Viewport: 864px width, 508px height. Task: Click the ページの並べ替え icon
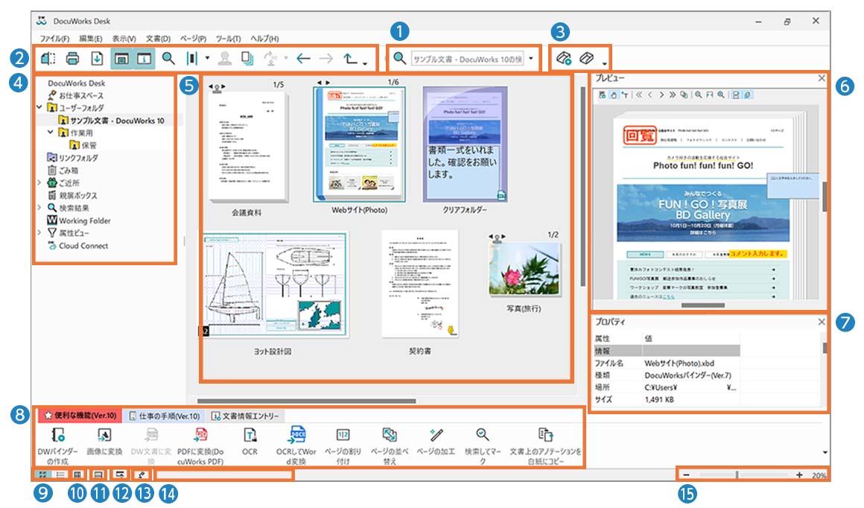coord(390,435)
